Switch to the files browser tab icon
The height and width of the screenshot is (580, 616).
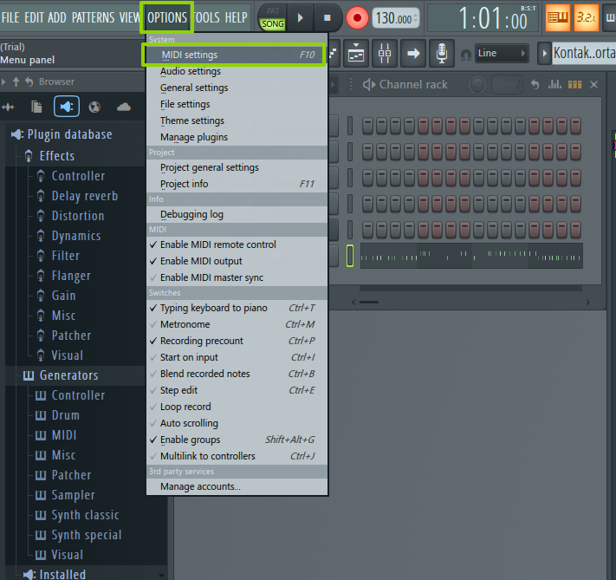pyautogui.click(x=36, y=107)
